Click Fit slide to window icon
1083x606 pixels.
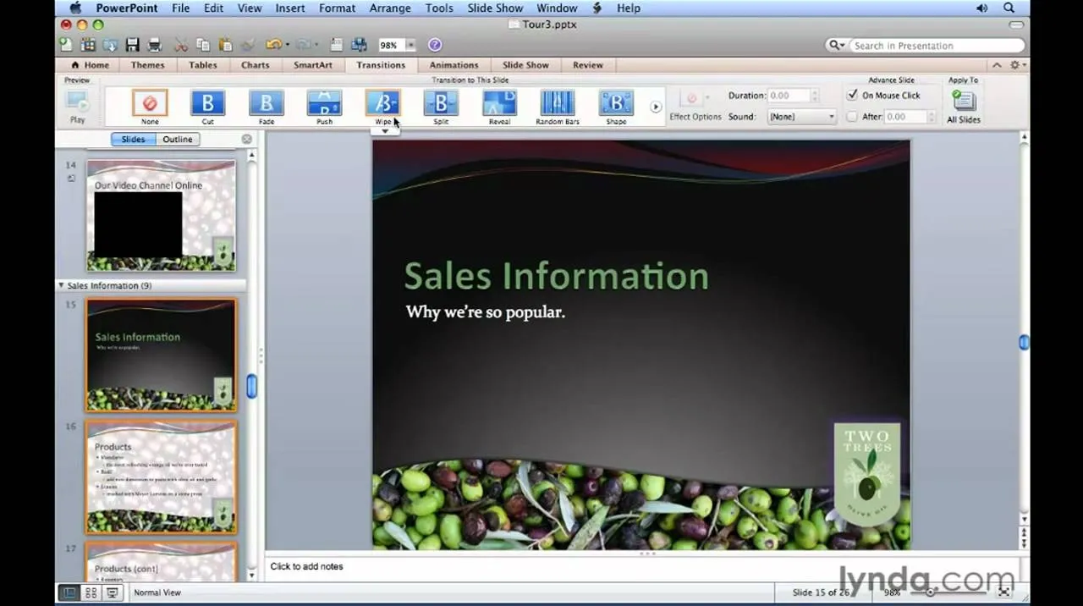point(1005,592)
